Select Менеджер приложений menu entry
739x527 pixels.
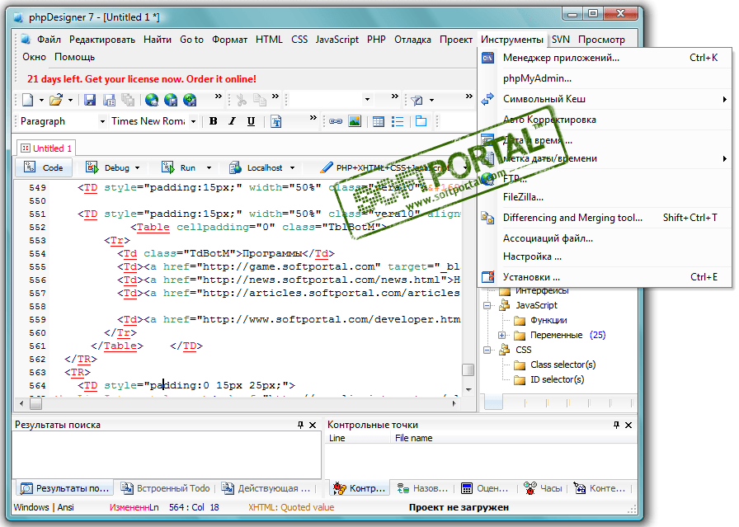tap(605, 58)
